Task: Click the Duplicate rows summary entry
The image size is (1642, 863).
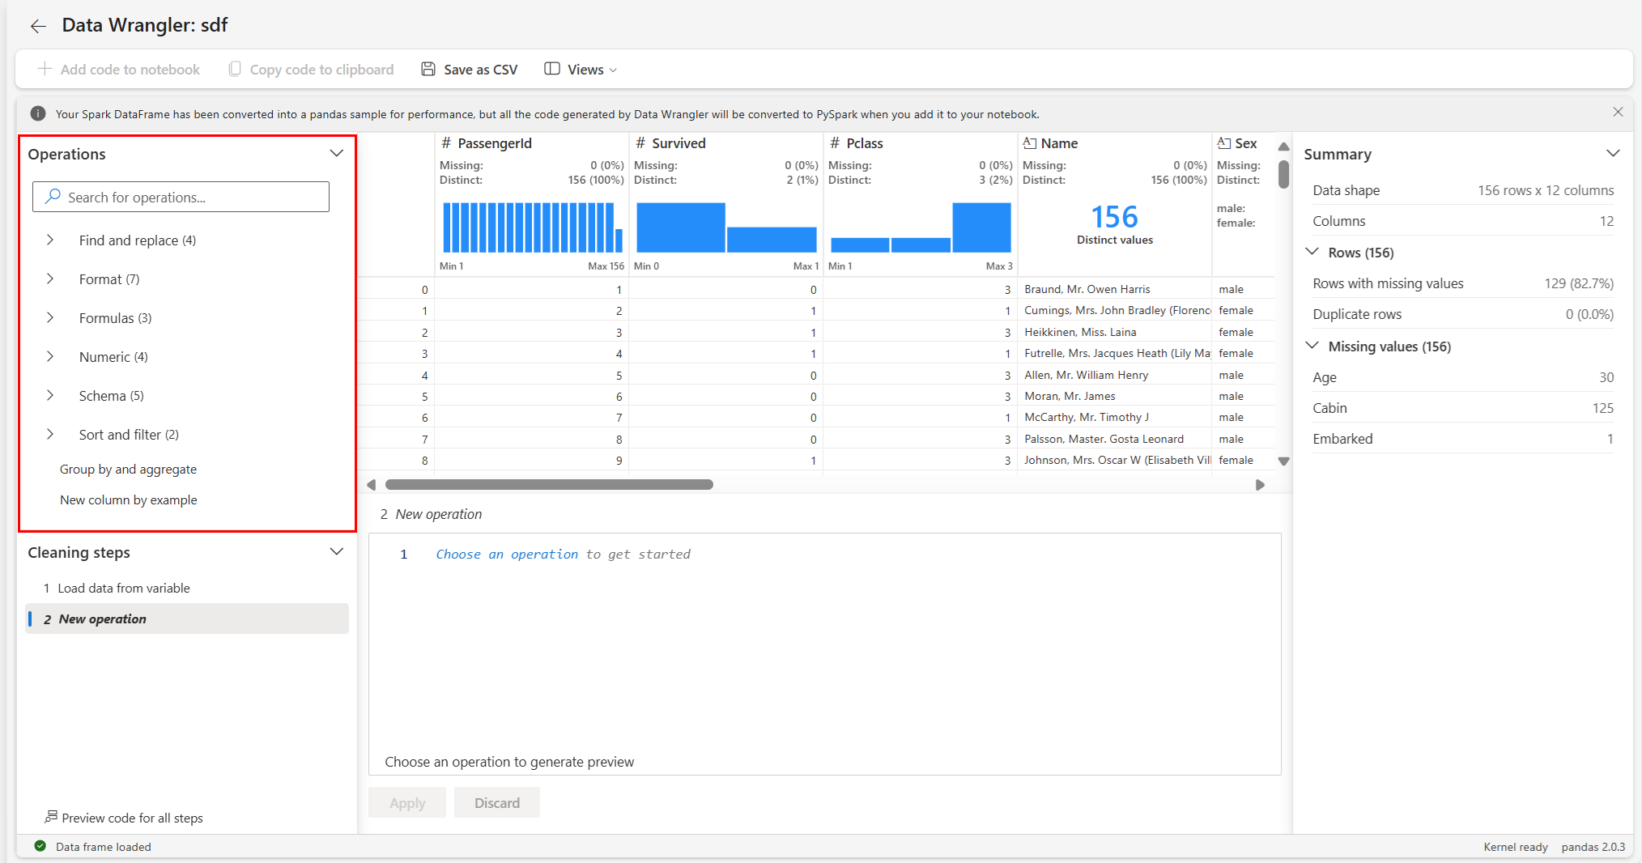Action: tap(1462, 314)
